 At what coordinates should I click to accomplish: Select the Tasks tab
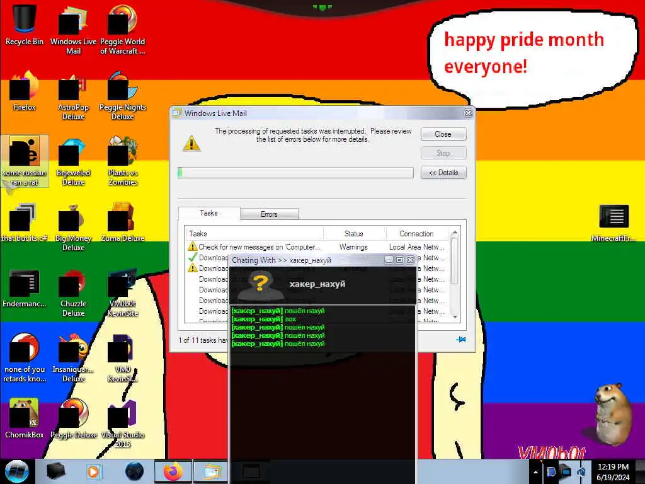click(x=208, y=213)
